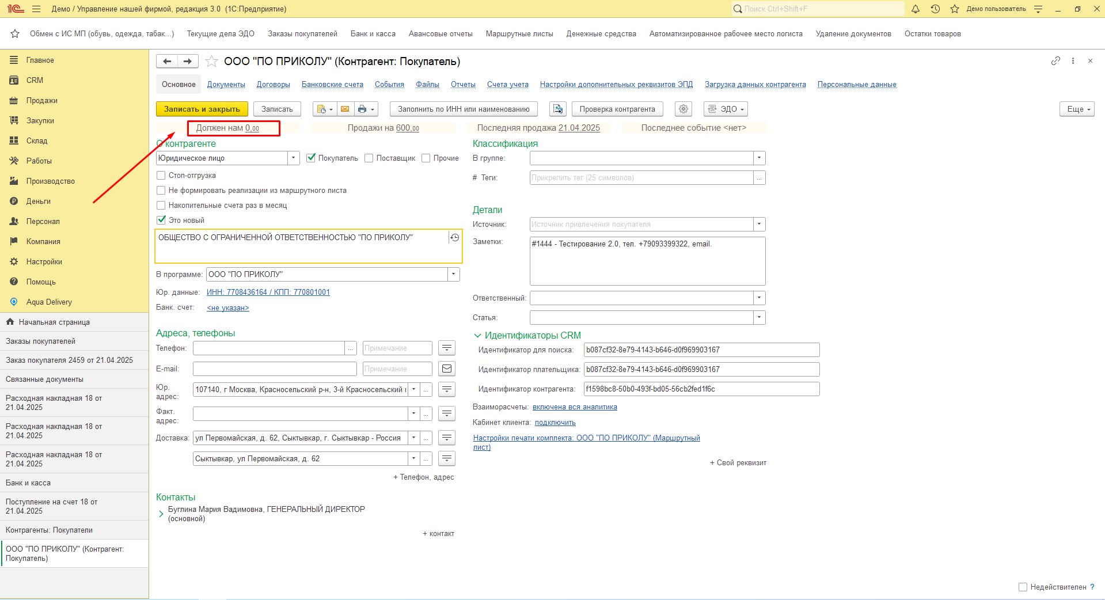
Task: Click the Записать button
Action: click(x=277, y=109)
